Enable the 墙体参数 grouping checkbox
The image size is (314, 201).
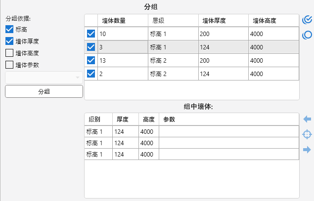[9, 64]
